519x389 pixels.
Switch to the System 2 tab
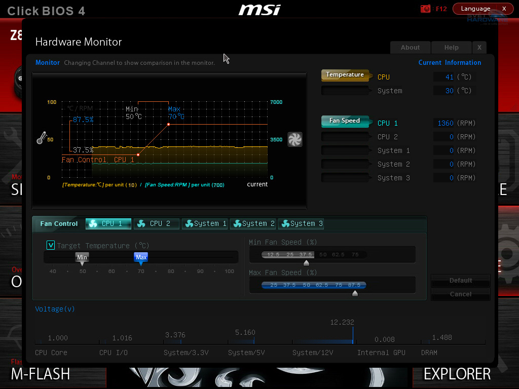pyautogui.click(x=253, y=223)
